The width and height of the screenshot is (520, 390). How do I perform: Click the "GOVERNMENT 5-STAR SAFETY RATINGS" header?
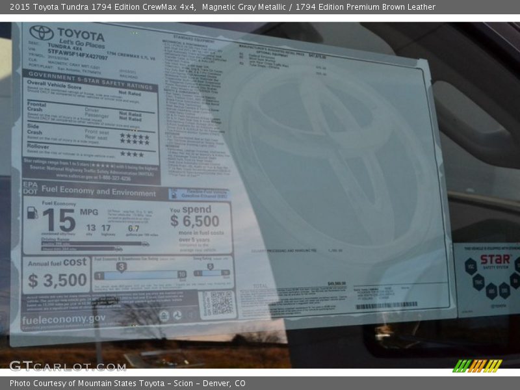point(90,81)
